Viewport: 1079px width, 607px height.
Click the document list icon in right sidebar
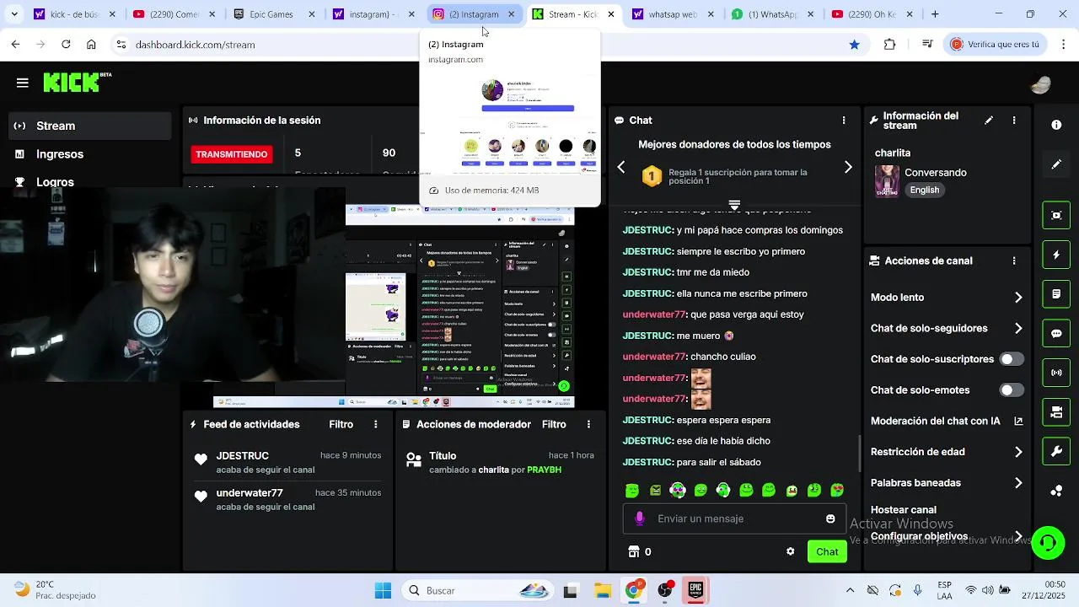click(x=1056, y=294)
